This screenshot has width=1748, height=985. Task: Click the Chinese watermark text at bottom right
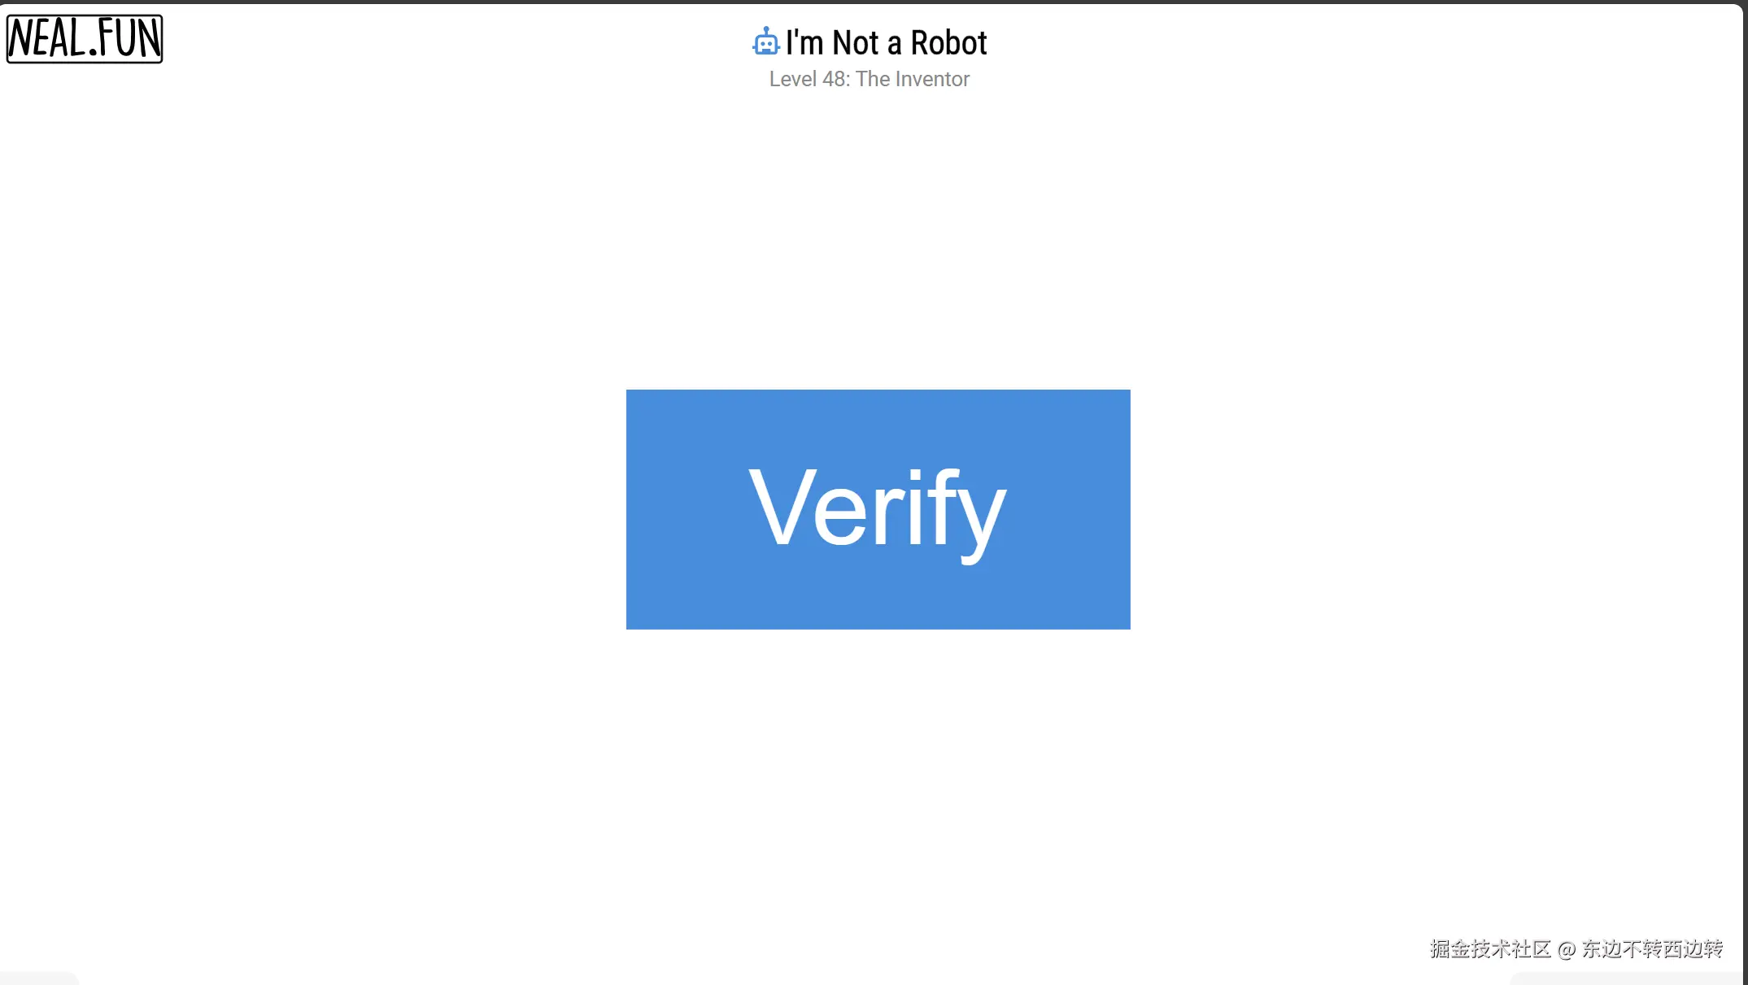[1576, 948]
